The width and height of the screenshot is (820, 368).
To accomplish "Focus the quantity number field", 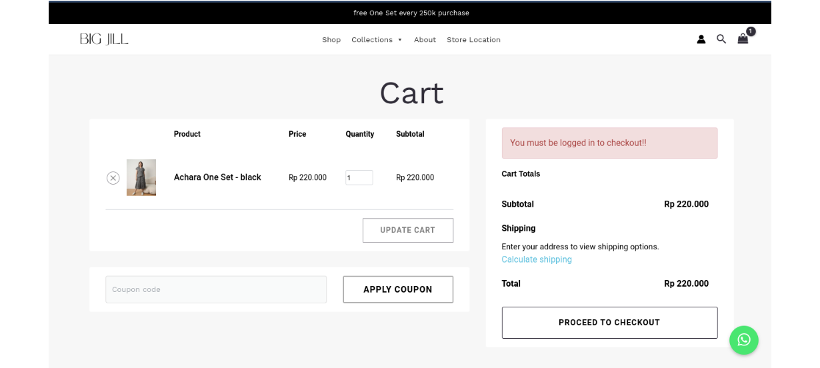I will (x=359, y=178).
